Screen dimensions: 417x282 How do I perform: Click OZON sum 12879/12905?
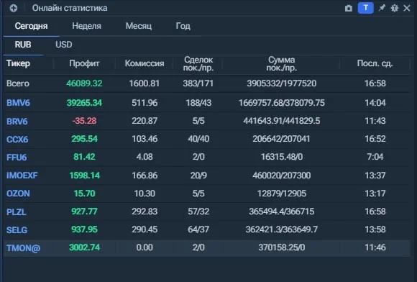(x=282, y=194)
